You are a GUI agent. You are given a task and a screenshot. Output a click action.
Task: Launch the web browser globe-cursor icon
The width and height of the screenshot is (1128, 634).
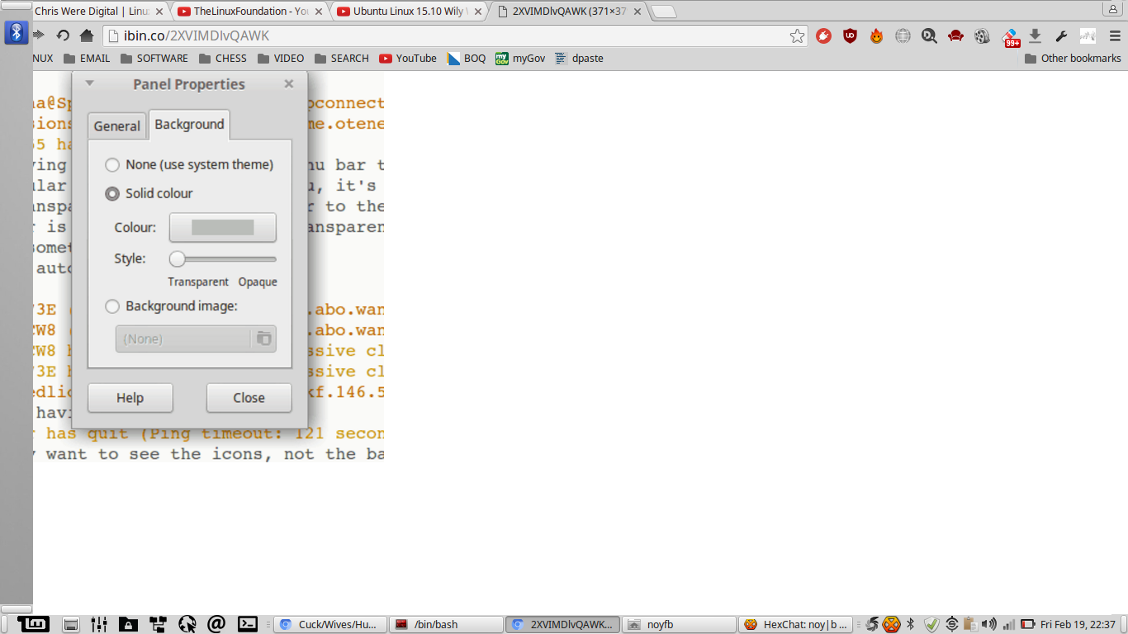coord(187,625)
